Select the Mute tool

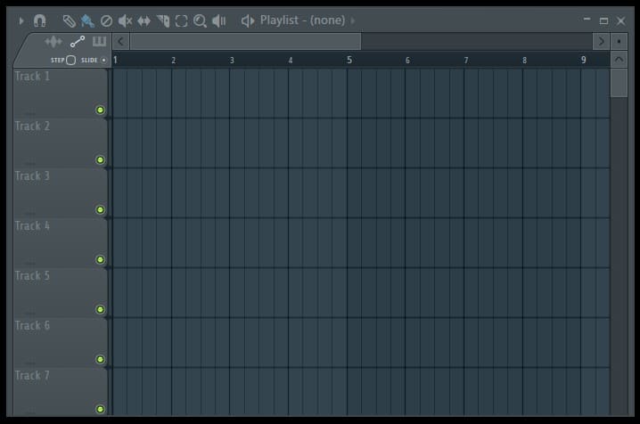click(x=125, y=20)
